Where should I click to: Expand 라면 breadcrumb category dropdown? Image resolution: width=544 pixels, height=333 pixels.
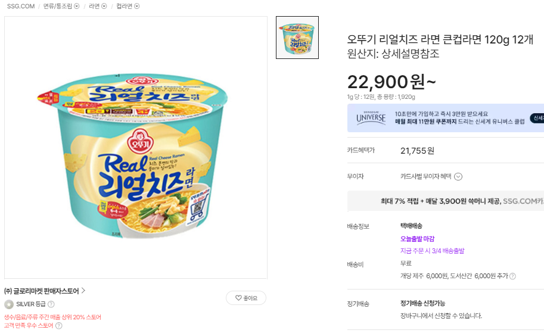[104, 7]
